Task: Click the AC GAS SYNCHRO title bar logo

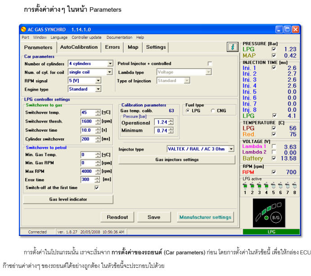Action: [23, 29]
